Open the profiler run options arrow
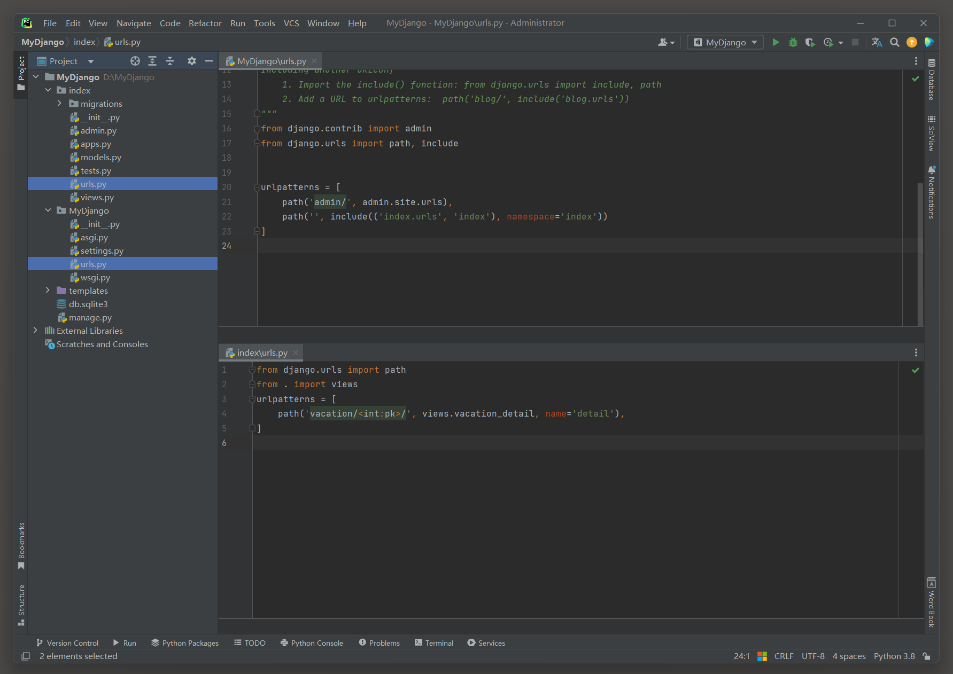The height and width of the screenshot is (674, 953). [841, 43]
